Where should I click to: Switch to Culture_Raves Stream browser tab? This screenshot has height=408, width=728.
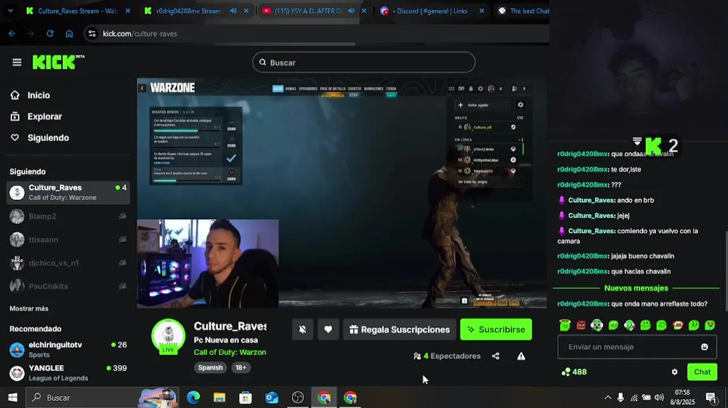pos(78,11)
